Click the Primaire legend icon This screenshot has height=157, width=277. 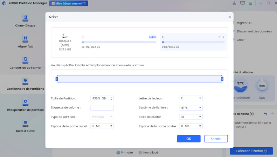point(118,152)
